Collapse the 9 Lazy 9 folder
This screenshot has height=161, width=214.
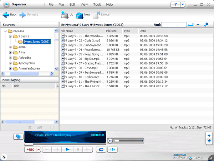10,36
